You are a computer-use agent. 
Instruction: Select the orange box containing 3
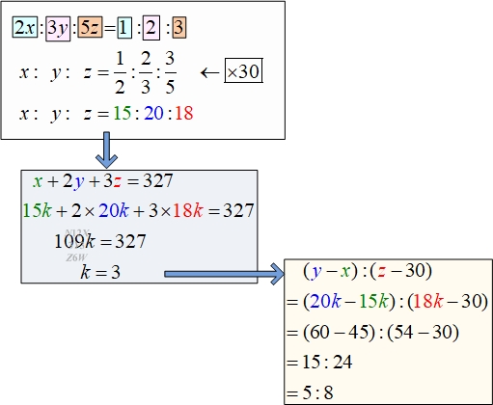coord(179,28)
